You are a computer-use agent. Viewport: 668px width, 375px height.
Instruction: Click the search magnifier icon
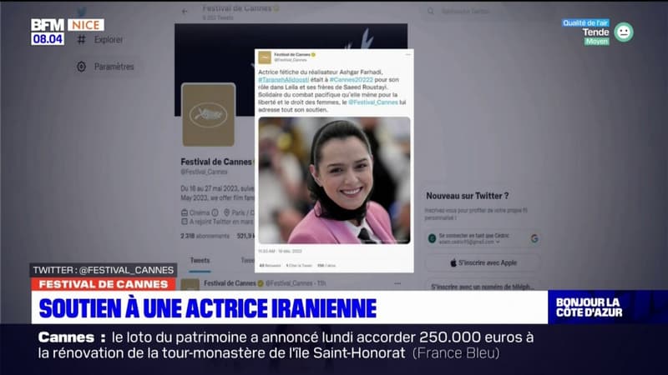431,12
